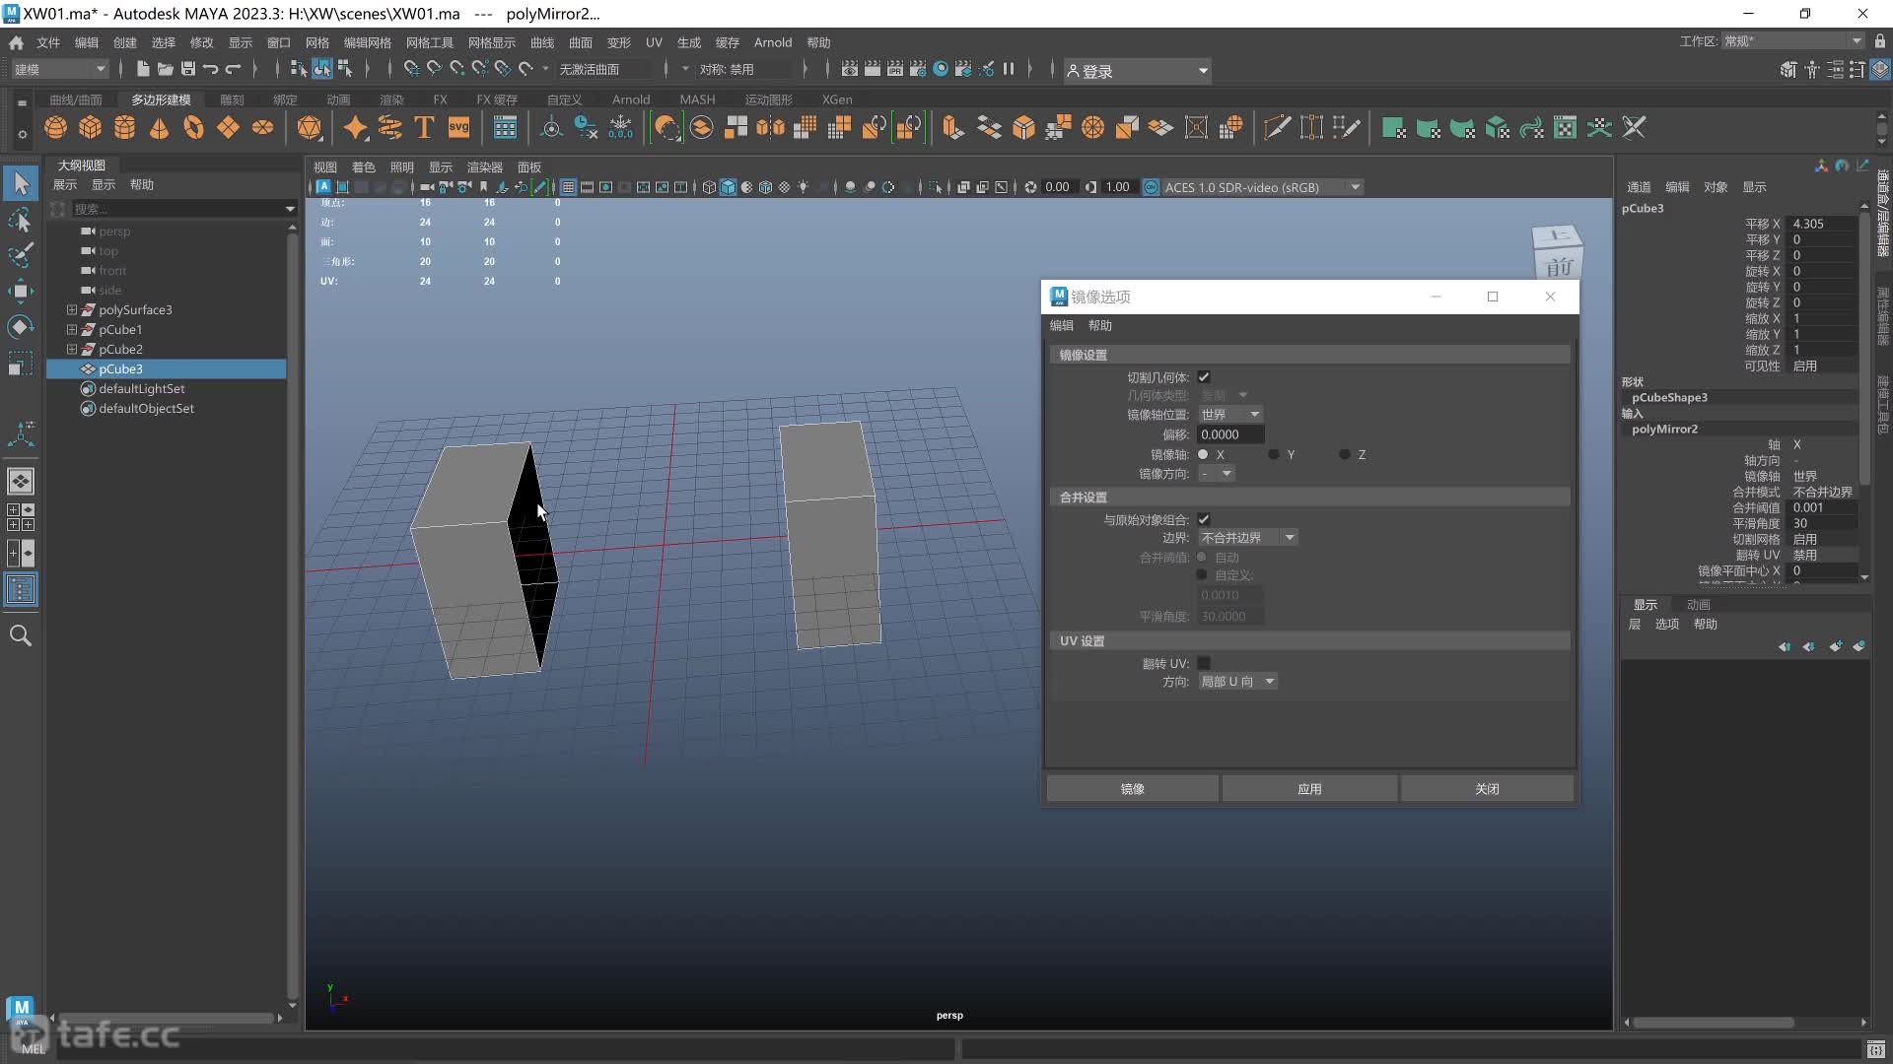Viewport: 1893px width, 1064px height.
Task: Select the Paint selection tool in toolbox
Action: pos(21,255)
